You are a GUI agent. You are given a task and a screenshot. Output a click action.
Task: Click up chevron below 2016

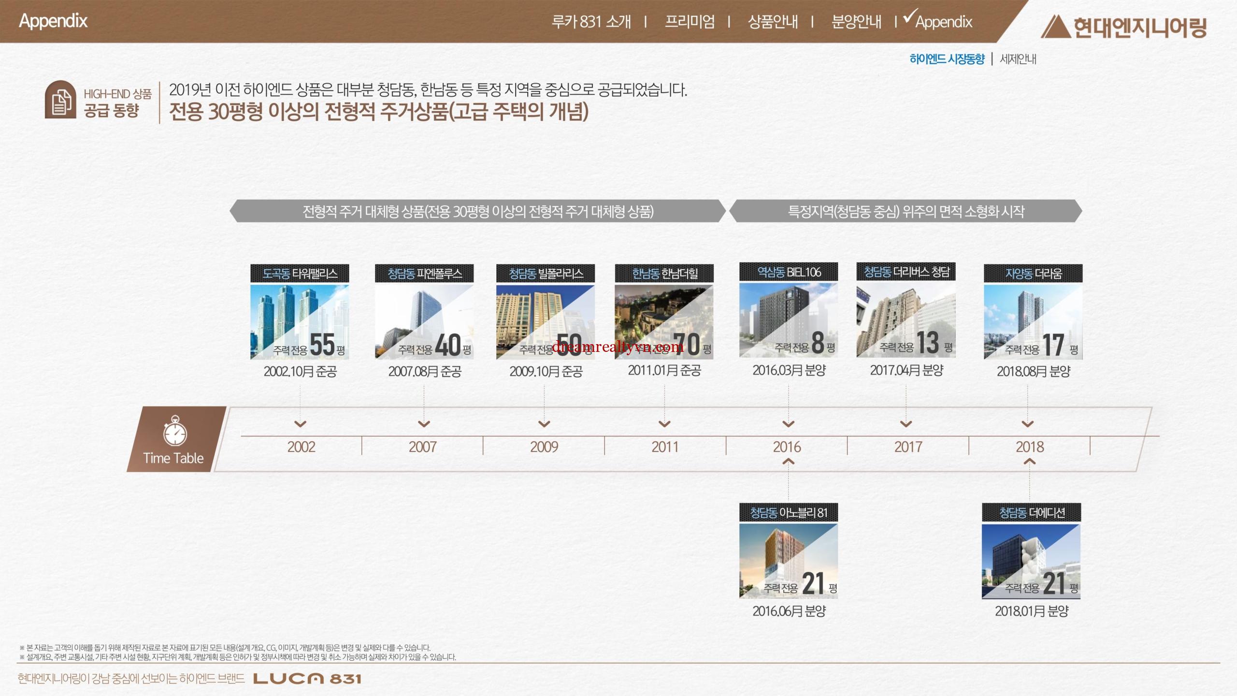pyautogui.click(x=788, y=462)
